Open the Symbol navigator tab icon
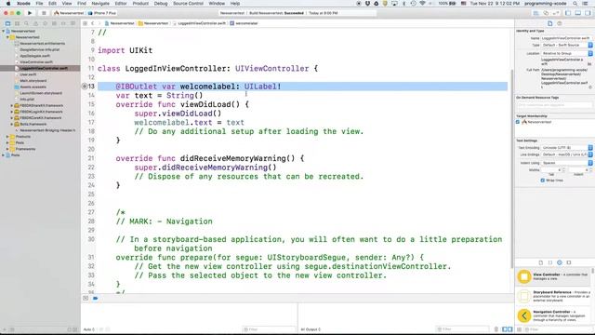The height and width of the screenshot is (335, 595). [x=17, y=23]
